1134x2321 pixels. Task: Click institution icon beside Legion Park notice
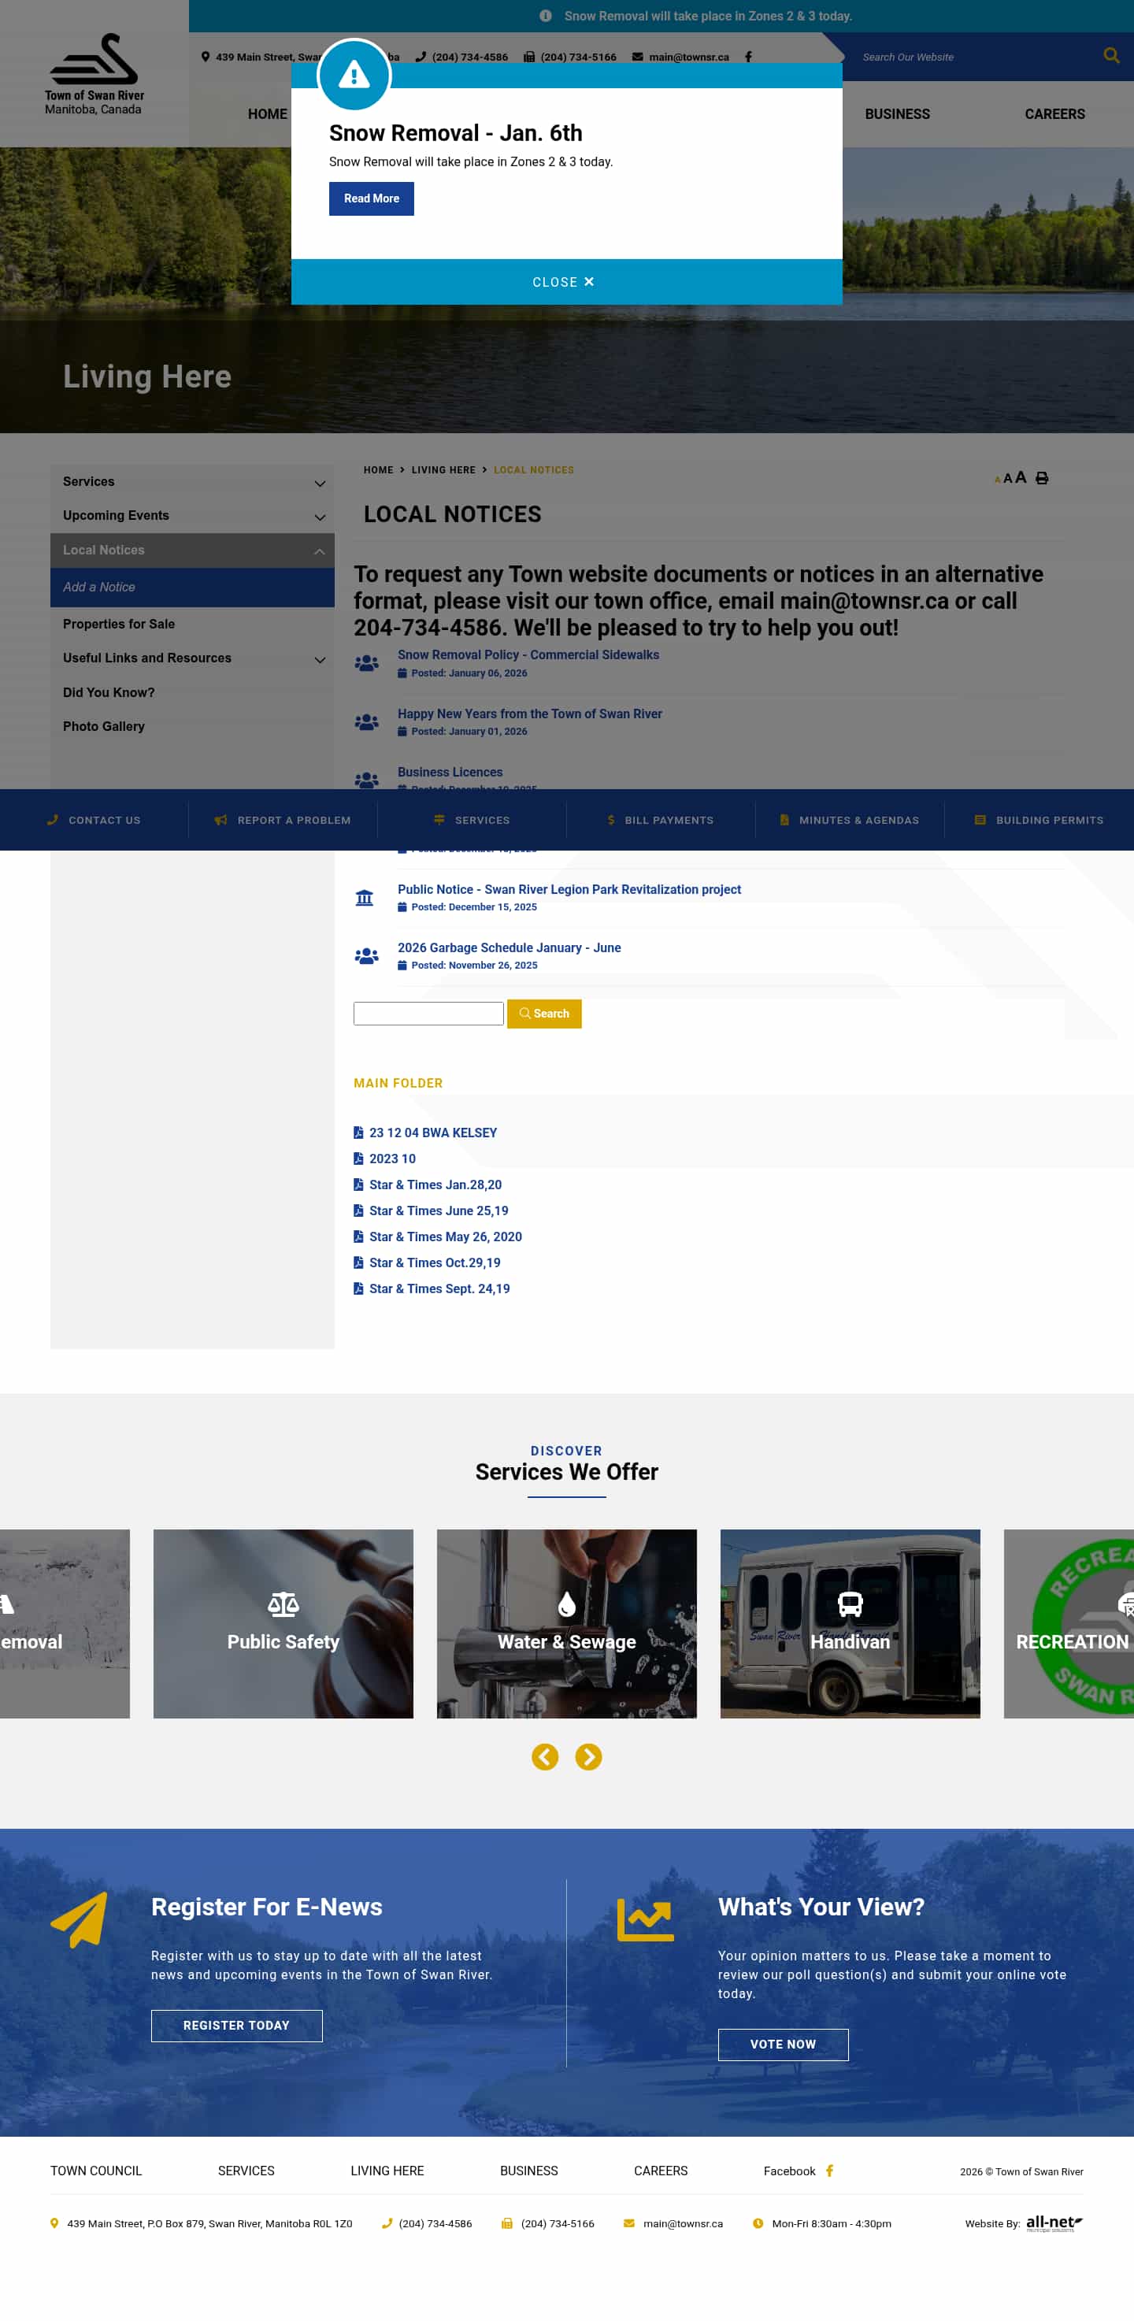[365, 897]
